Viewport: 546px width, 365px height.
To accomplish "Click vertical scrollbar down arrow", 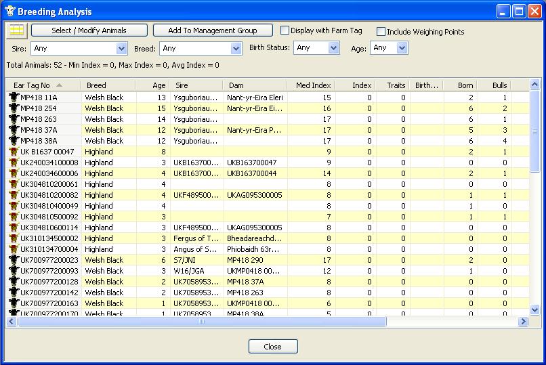I will [535, 309].
